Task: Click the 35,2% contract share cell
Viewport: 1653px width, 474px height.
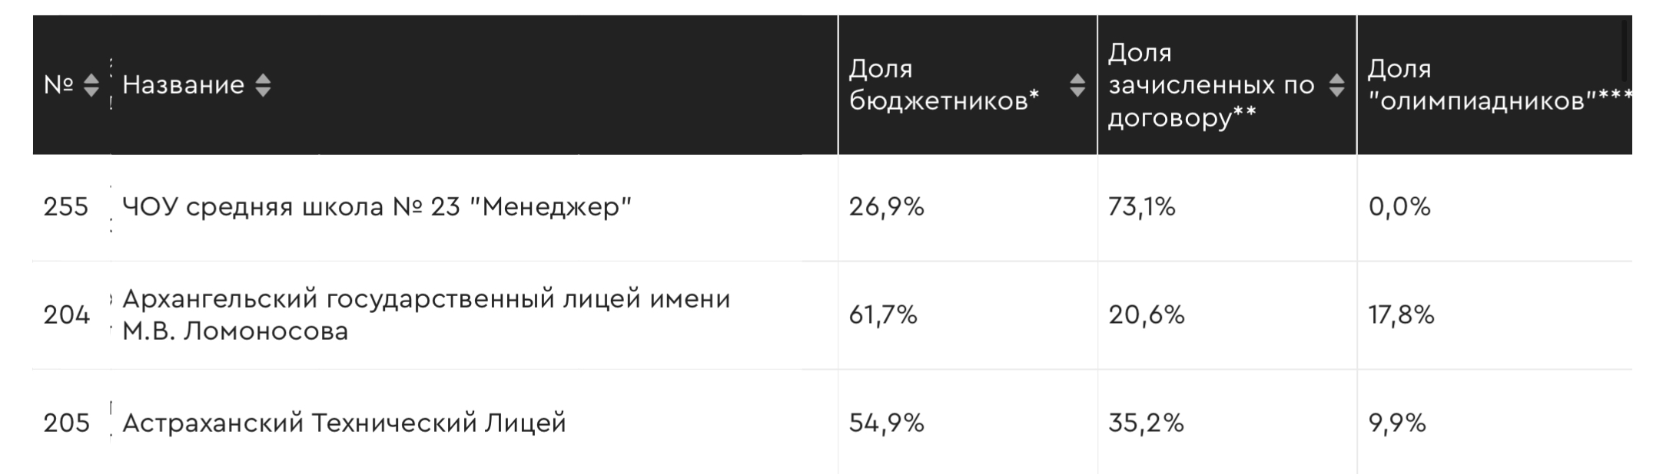Action: point(1146,423)
